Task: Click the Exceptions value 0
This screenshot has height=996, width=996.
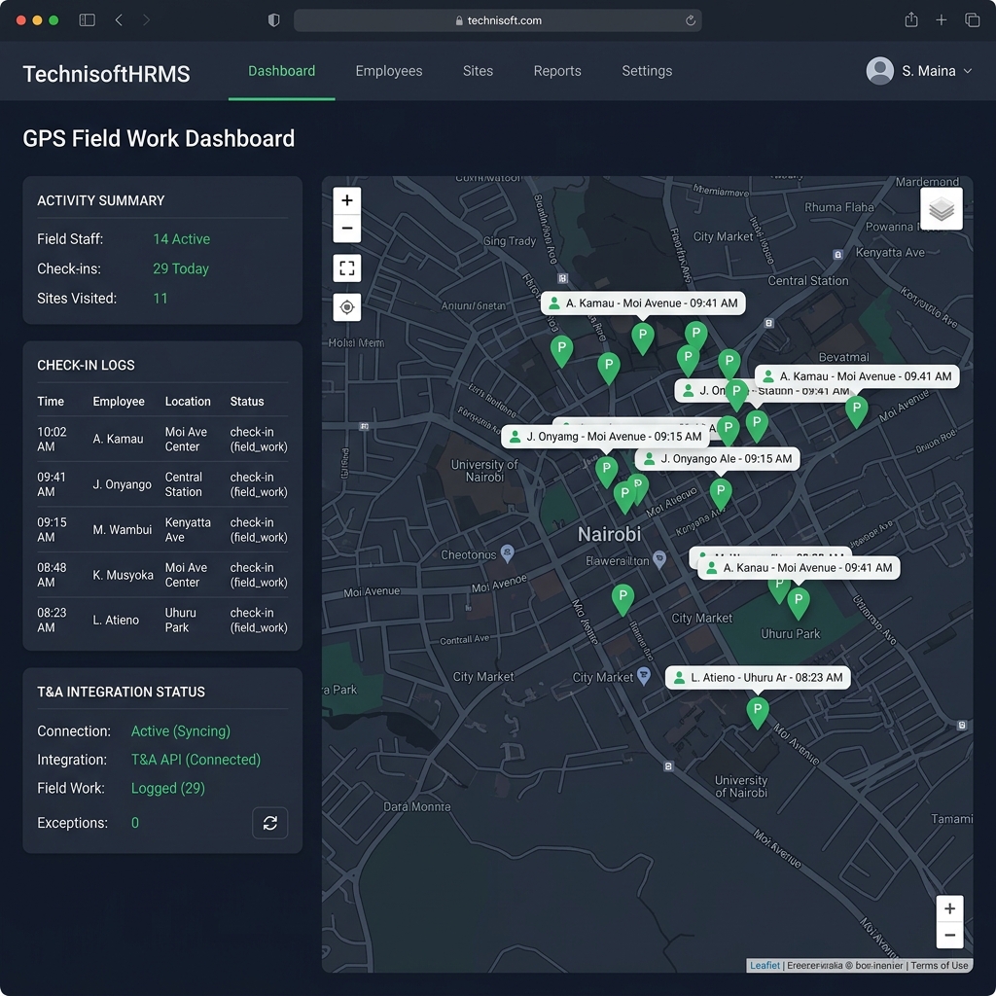Action: [x=134, y=823]
